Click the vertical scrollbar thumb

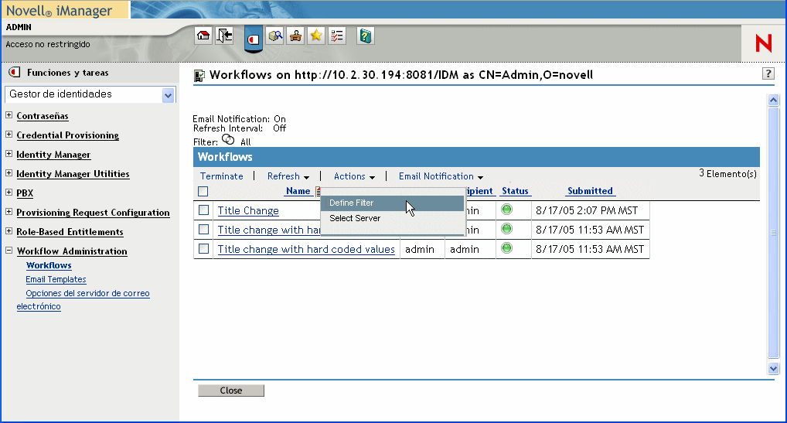pyautogui.click(x=773, y=232)
